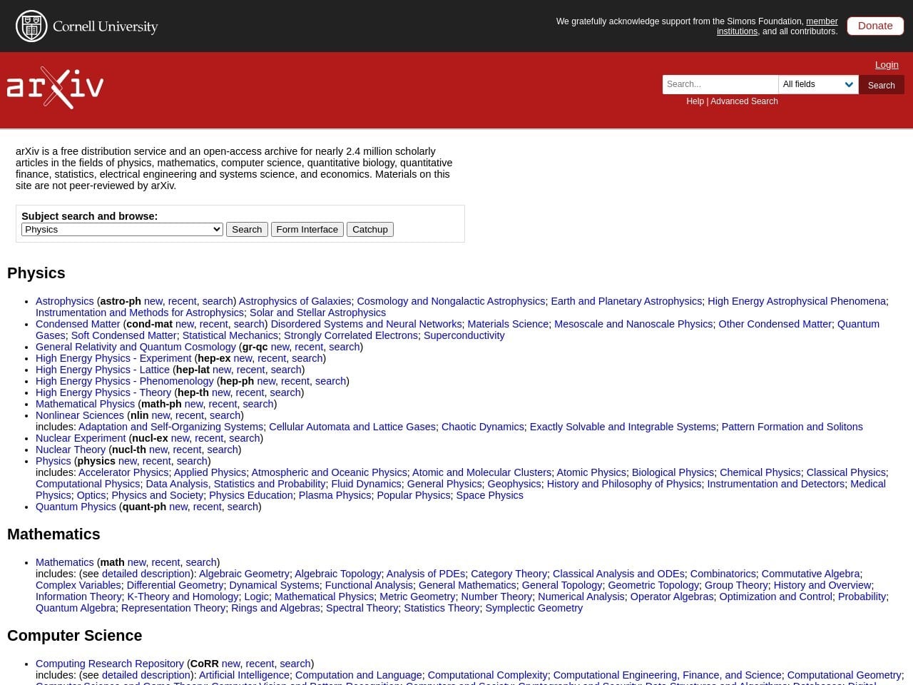Open the Advanced Search link

[x=744, y=101]
